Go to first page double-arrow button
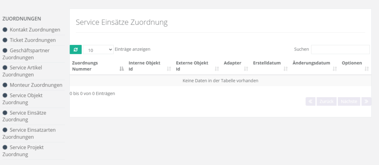Screen dimensions: 379x165 [x=311, y=102]
